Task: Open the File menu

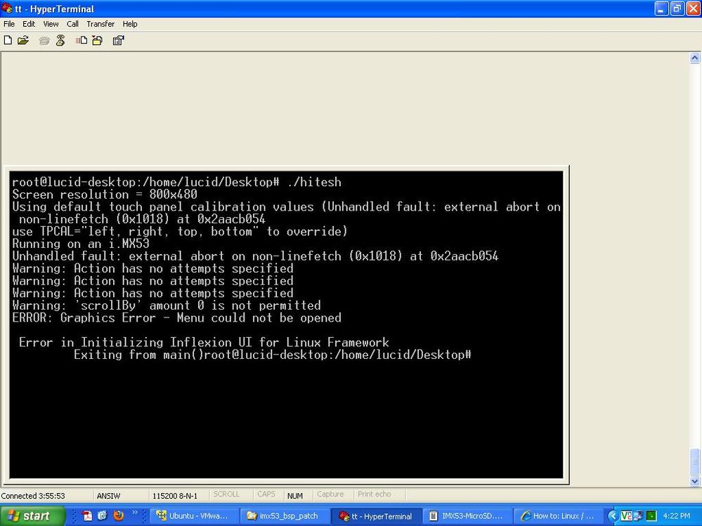Action: click(9, 24)
